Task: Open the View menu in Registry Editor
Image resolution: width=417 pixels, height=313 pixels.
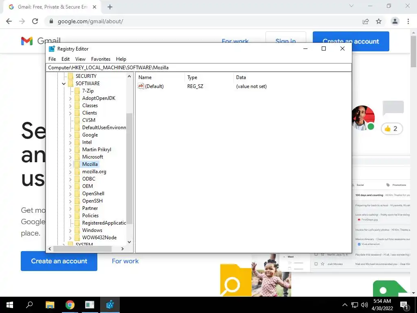Action: click(x=80, y=59)
